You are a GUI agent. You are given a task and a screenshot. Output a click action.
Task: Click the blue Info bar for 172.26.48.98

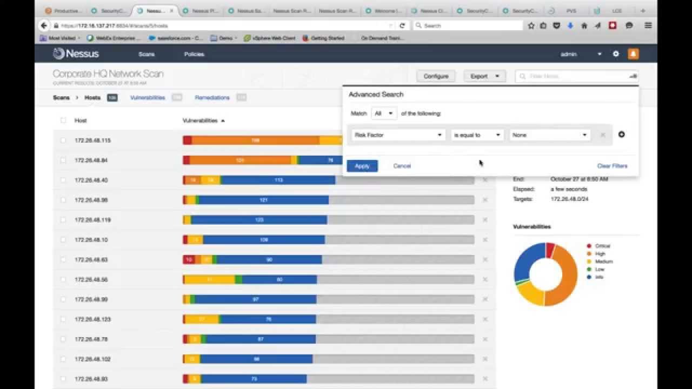264,200
